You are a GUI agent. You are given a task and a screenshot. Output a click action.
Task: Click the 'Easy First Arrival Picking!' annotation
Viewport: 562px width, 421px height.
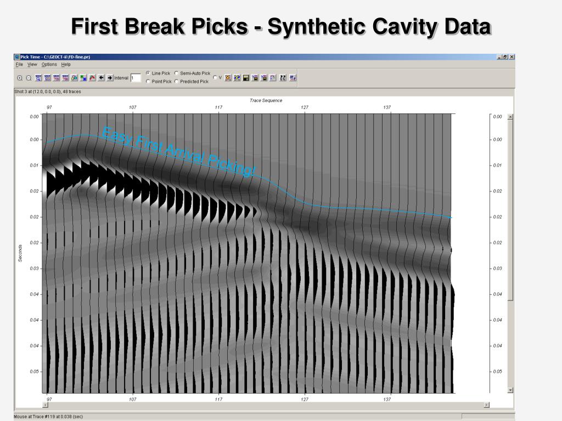point(178,151)
